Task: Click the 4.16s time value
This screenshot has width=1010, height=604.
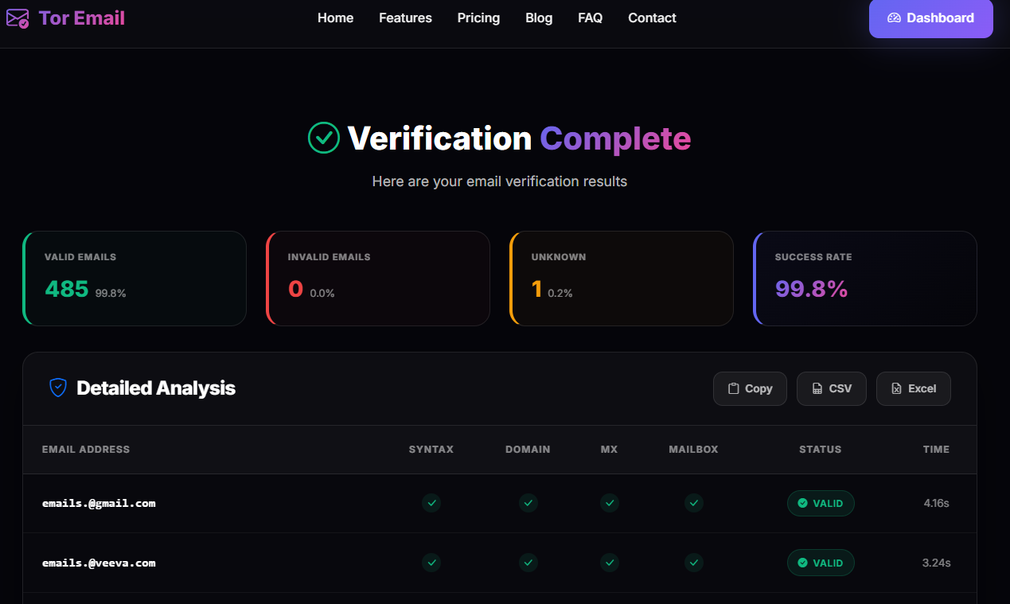Action: tap(937, 503)
